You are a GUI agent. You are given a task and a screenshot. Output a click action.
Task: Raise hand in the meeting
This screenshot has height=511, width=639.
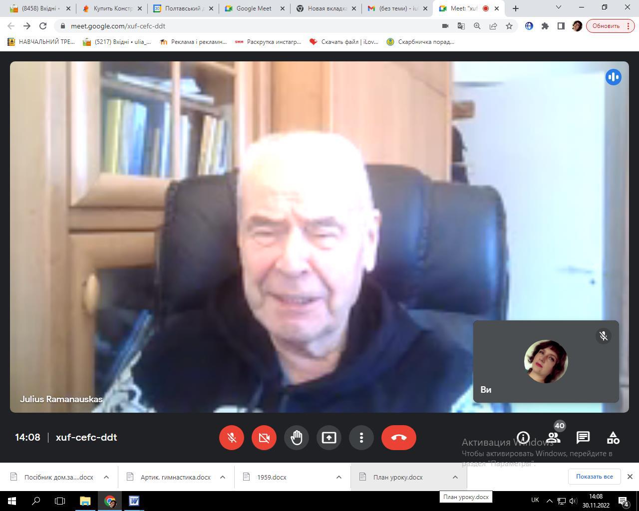point(297,438)
